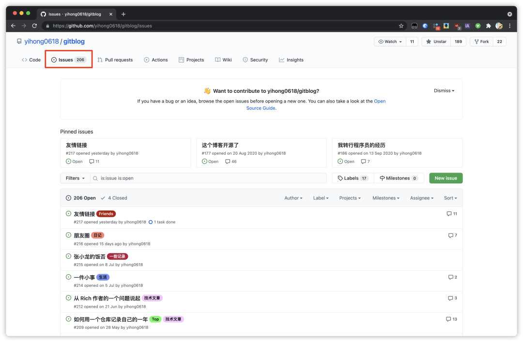Expand the Author filter dropdown

pyautogui.click(x=293, y=198)
